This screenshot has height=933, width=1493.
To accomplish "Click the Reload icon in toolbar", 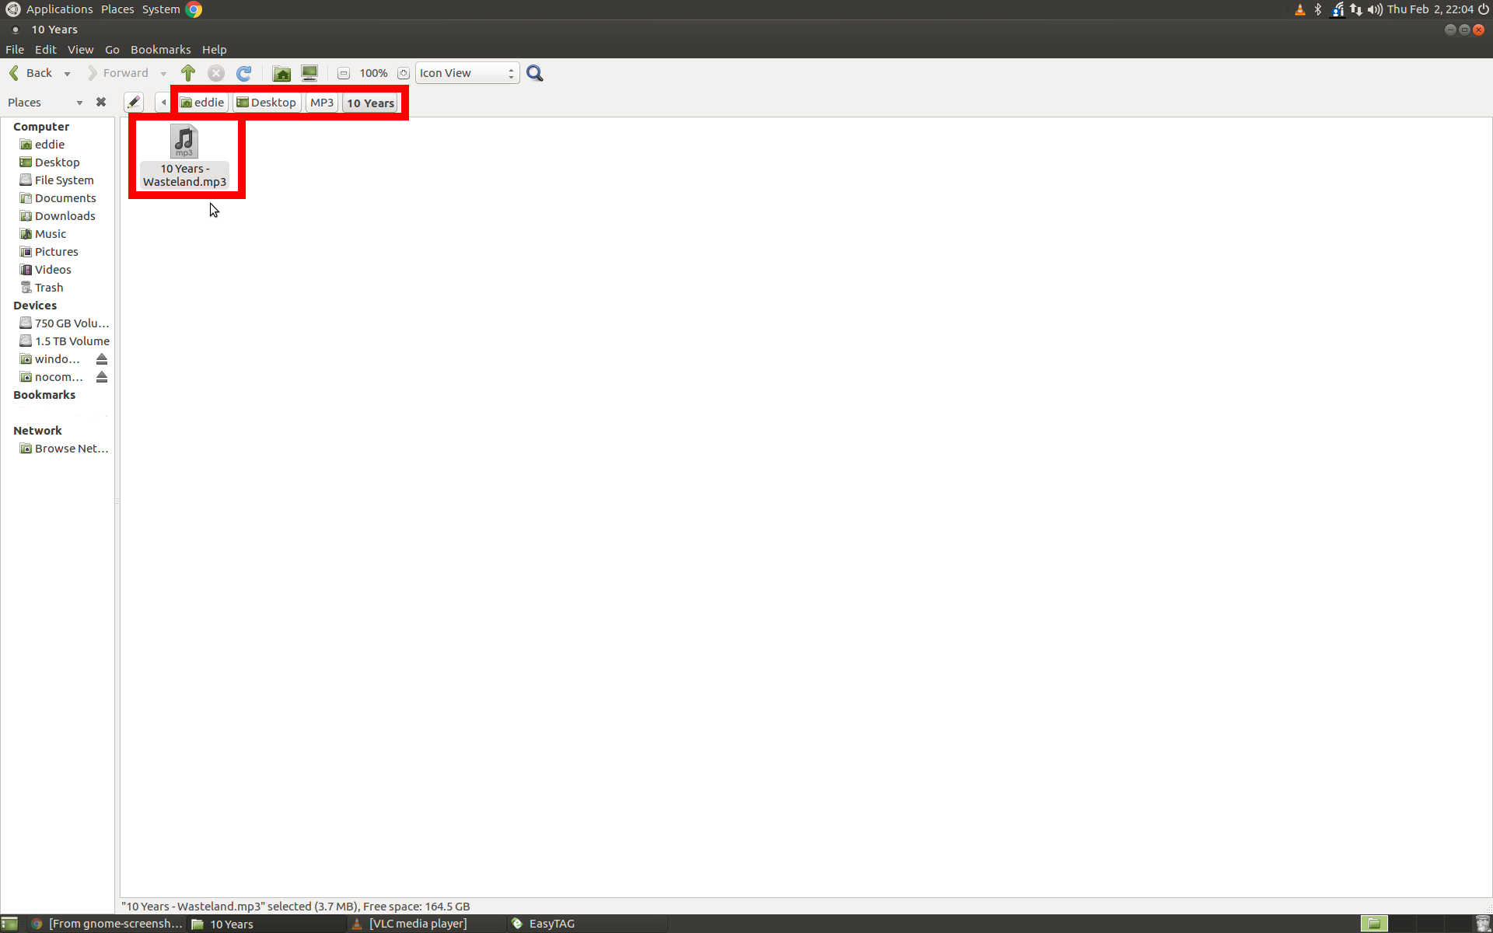I will tap(243, 73).
